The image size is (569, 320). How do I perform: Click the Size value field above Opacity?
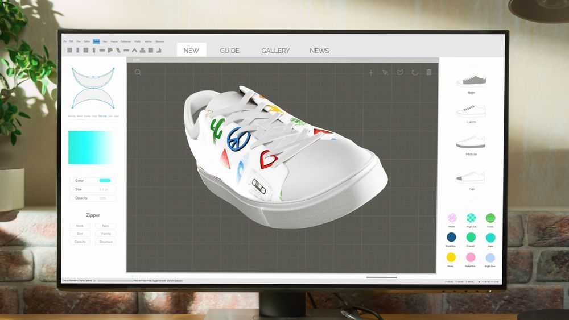point(93,189)
